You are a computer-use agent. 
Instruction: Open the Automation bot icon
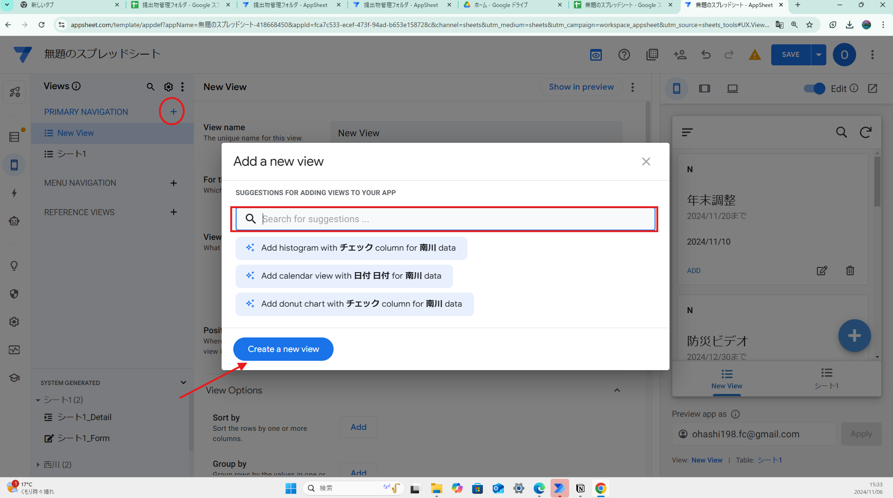[14, 221]
